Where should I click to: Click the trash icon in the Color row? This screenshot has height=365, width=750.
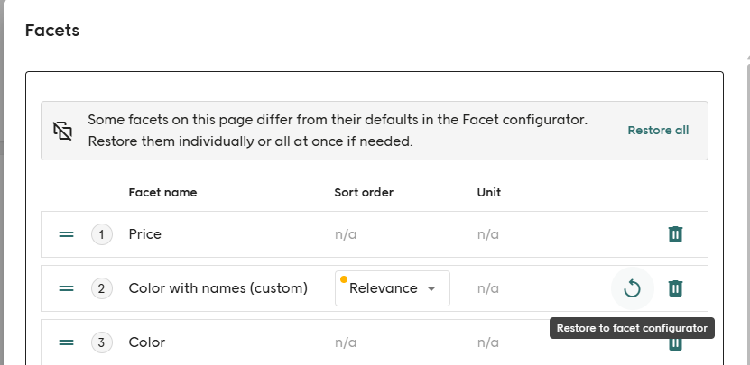pyautogui.click(x=675, y=345)
